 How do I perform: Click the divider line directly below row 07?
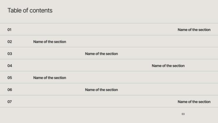coord(109,107)
